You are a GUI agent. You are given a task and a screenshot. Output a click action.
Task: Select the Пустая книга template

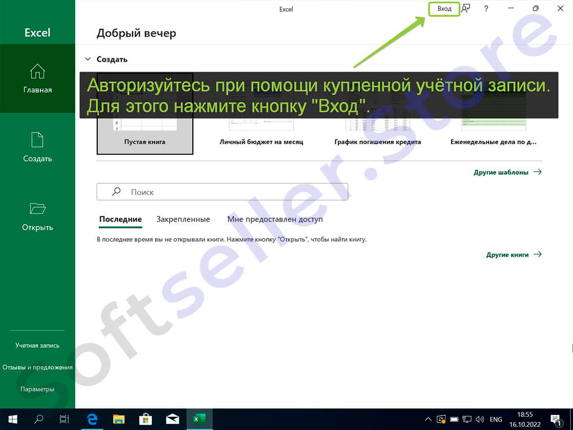click(145, 113)
